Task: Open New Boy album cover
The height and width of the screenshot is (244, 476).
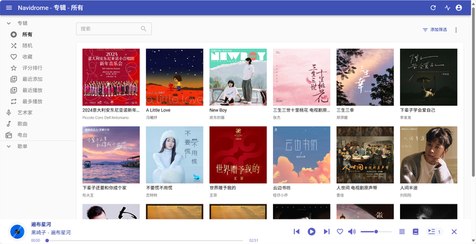Action: [238, 77]
